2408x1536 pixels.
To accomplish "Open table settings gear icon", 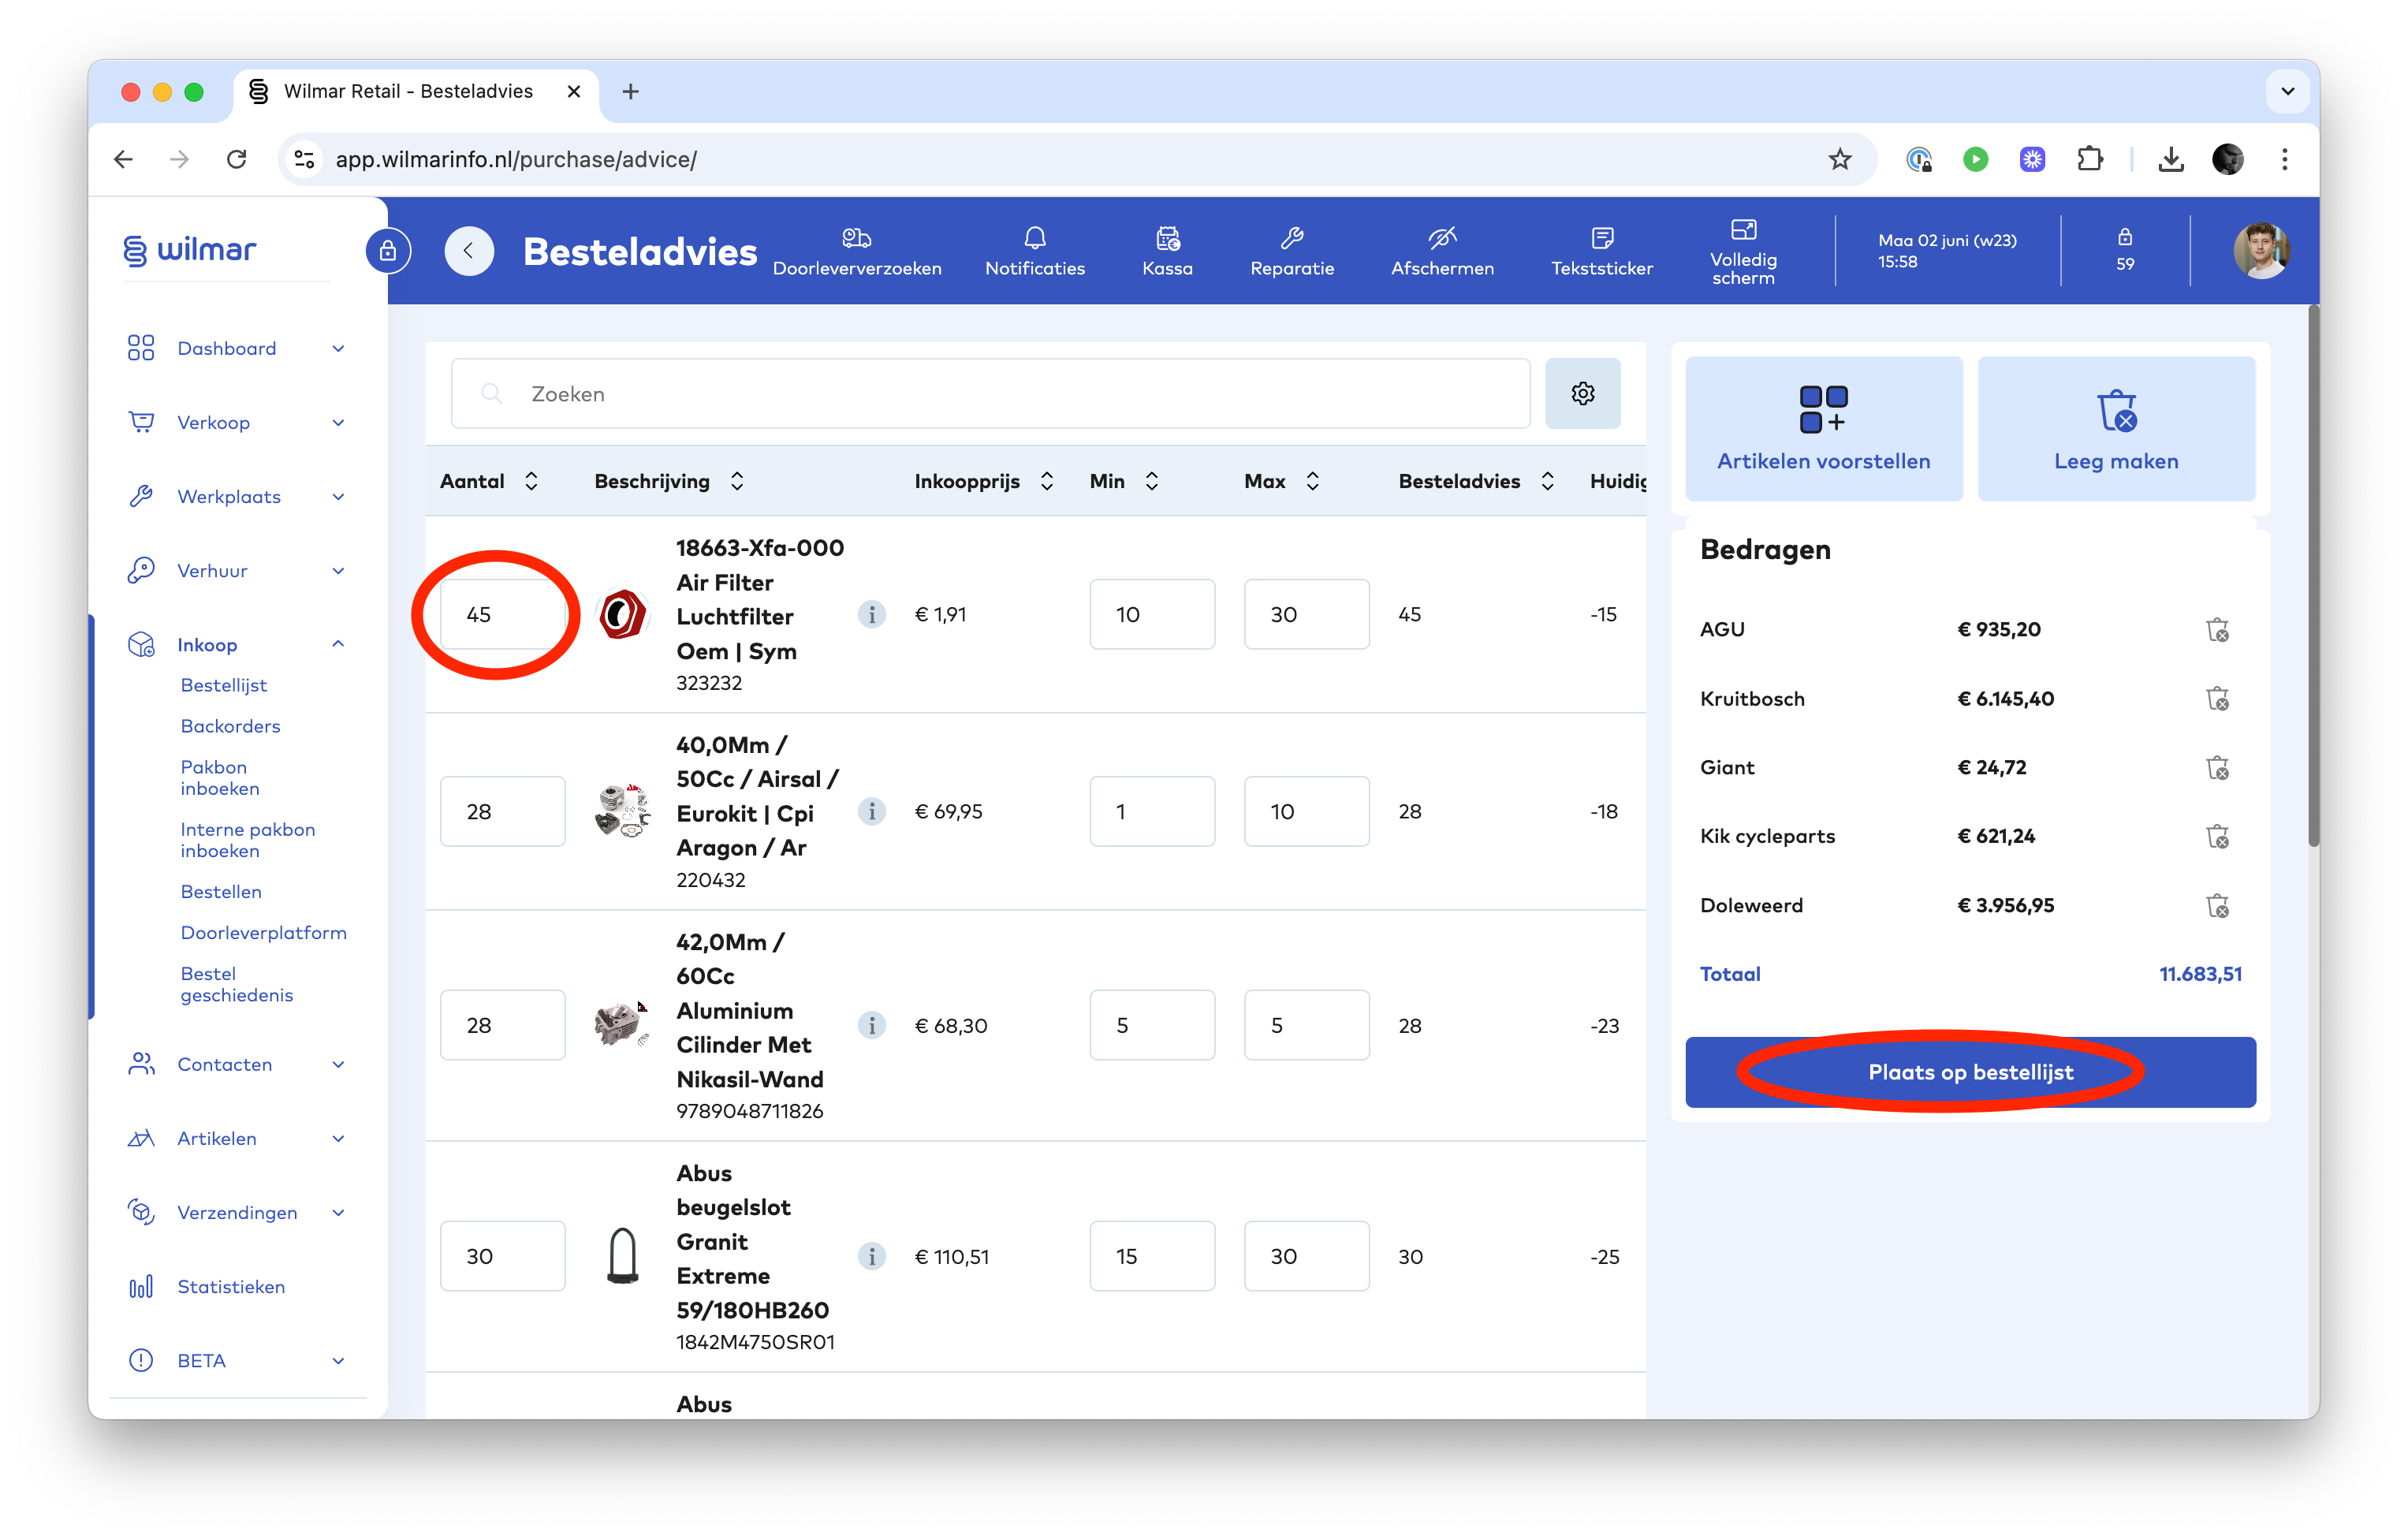I will (x=1582, y=394).
